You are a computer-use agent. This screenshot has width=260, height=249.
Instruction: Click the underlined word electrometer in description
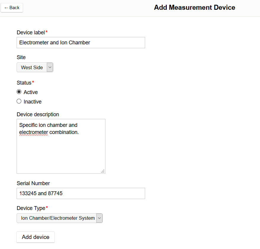(x=33, y=132)
